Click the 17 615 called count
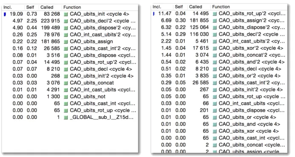This screenshot has width=295, height=157. click(200, 48)
